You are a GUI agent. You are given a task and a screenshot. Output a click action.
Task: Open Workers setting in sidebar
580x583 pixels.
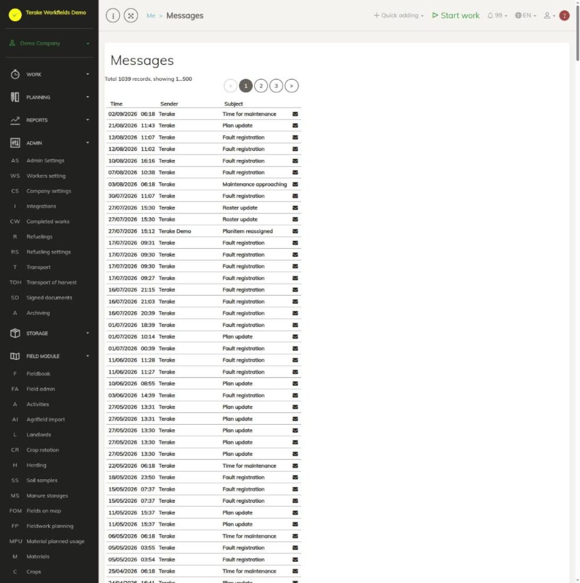click(x=46, y=175)
